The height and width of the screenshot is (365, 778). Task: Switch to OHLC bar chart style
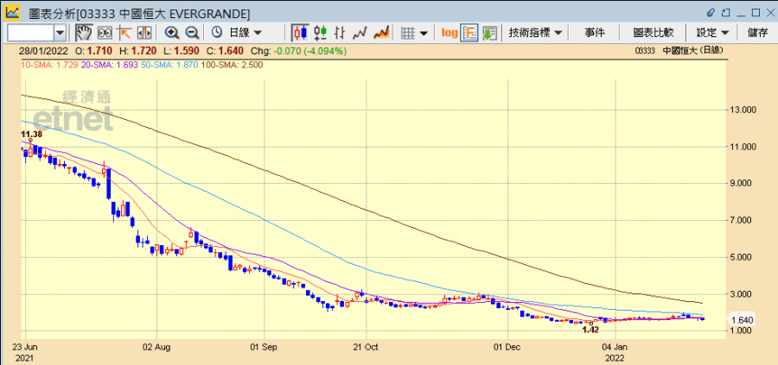(321, 32)
